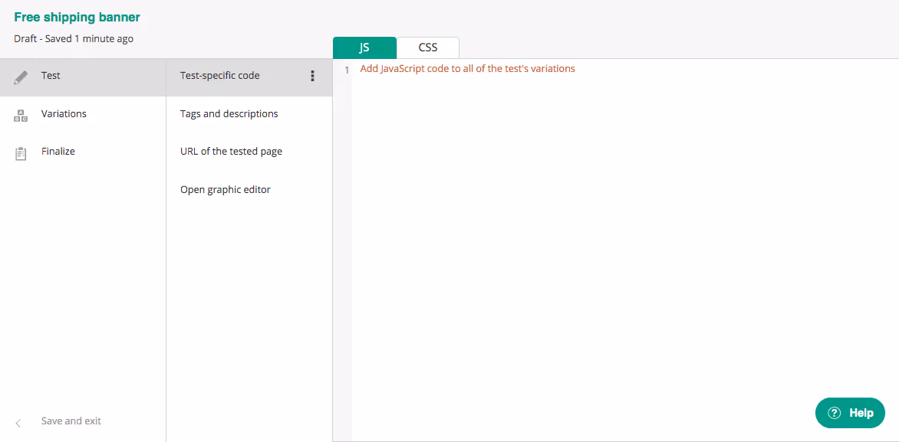Select the Test pencil icon
899x442 pixels.
coord(21,74)
